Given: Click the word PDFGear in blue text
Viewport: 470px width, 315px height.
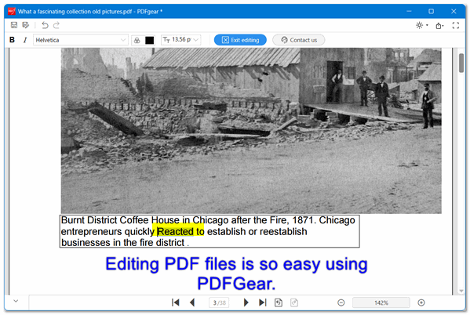Looking at the screenshot, I should pyautogui.click(x=236, y=284).
